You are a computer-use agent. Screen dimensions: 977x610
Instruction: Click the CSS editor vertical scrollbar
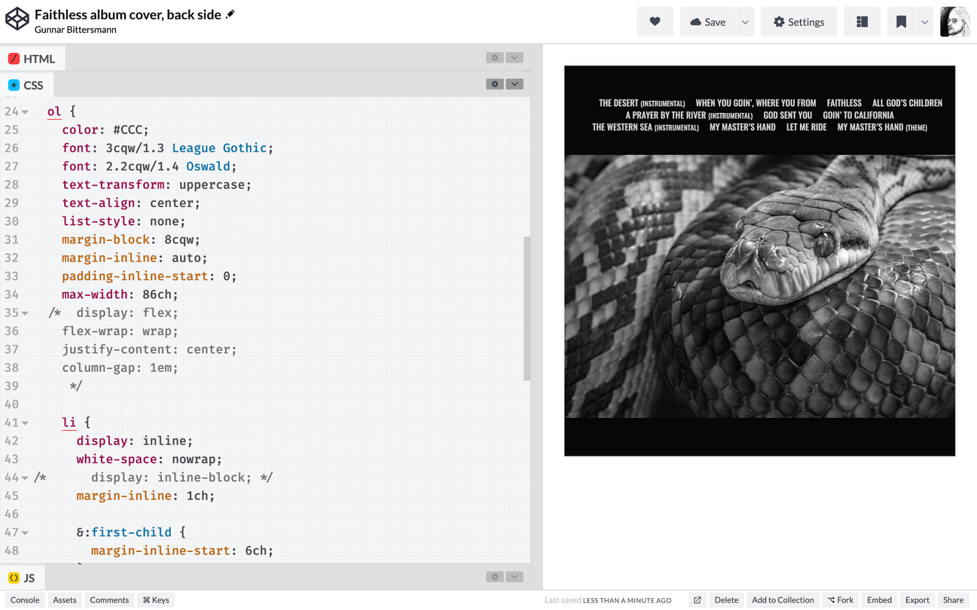(527, 308)
